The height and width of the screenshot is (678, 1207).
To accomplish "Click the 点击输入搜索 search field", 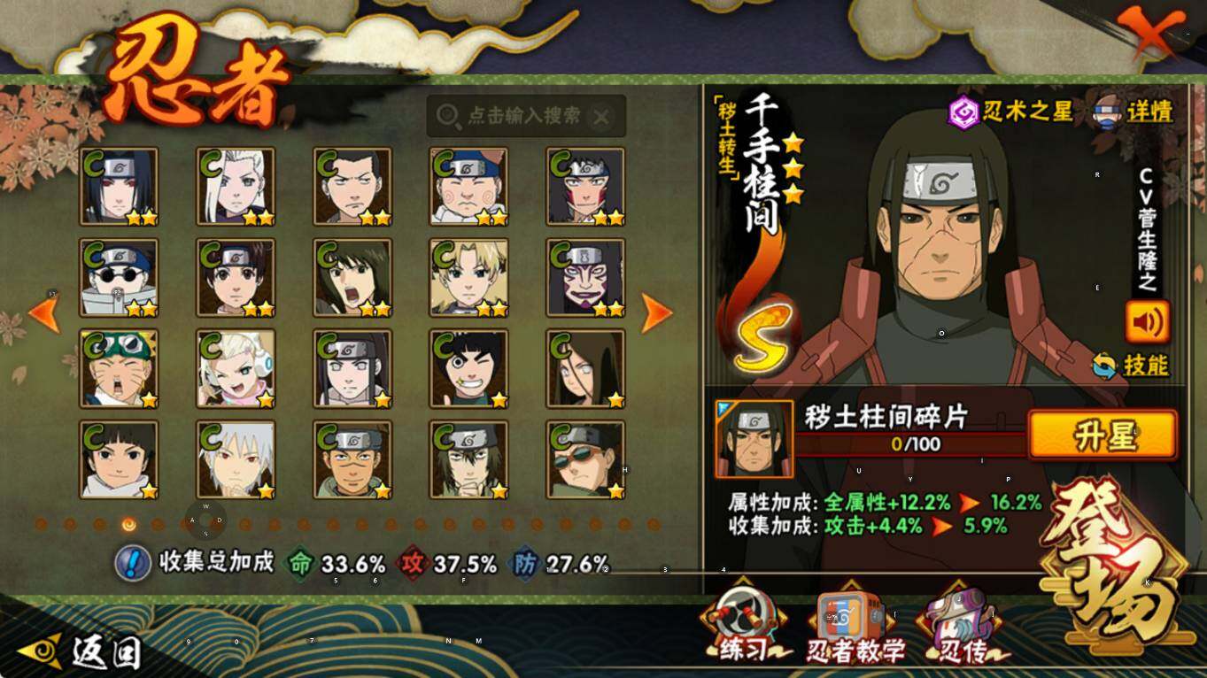I will [526, 116].
